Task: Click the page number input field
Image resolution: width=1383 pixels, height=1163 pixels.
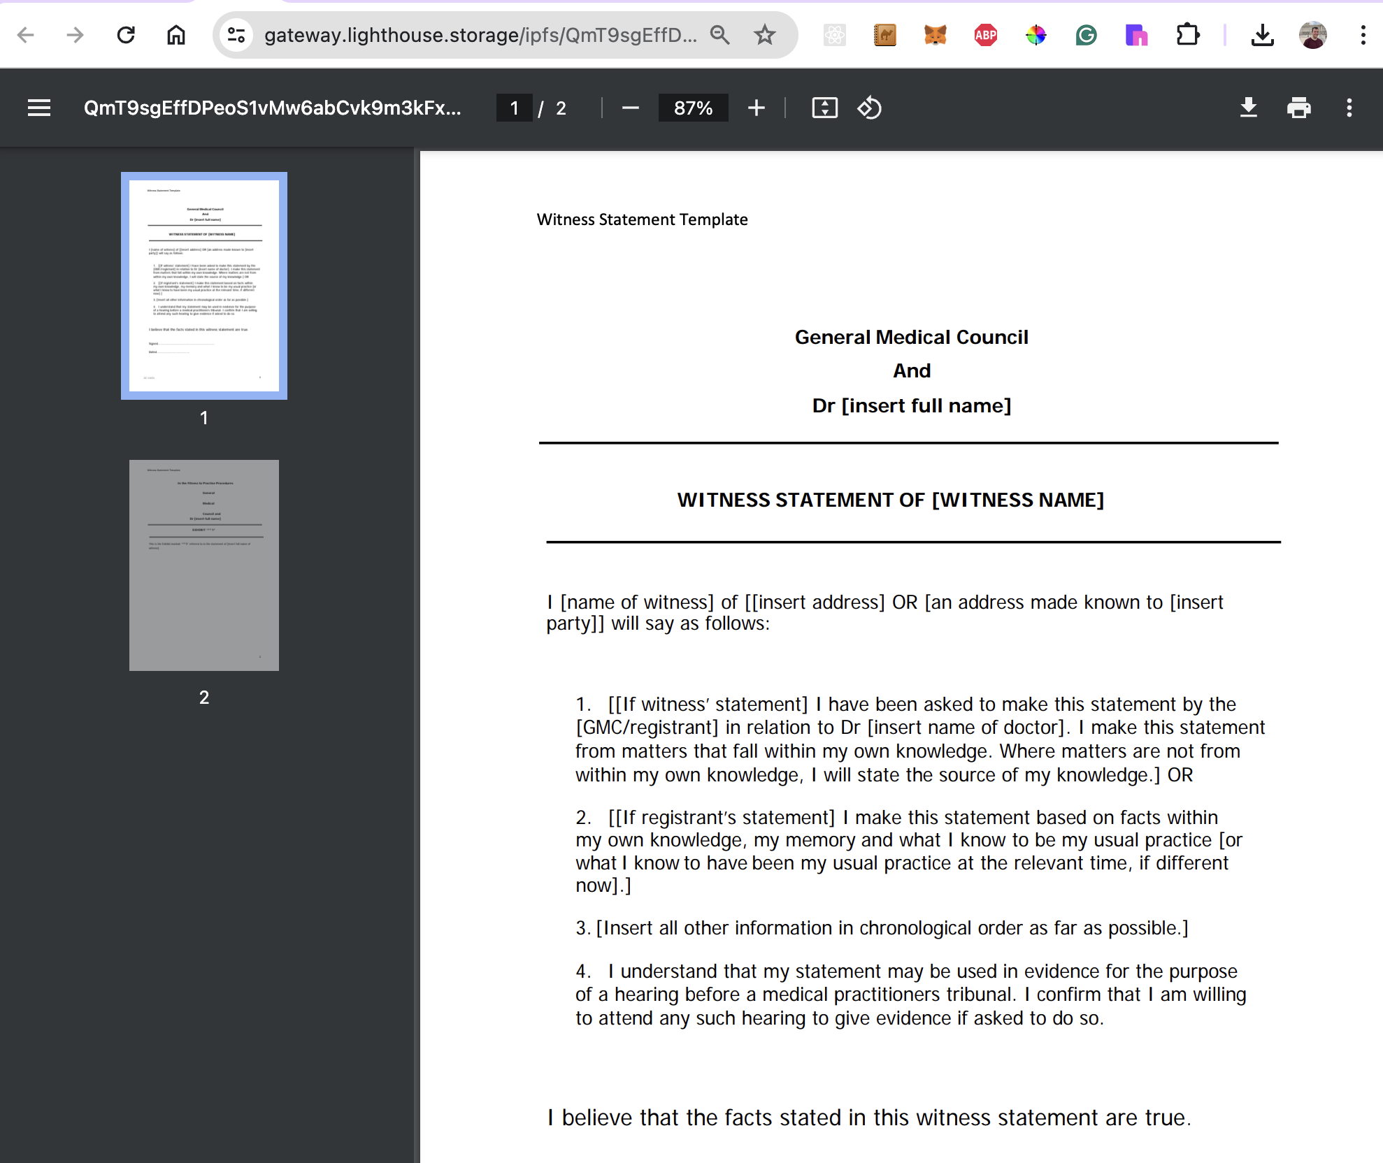Action: click(x=514, y=108)
